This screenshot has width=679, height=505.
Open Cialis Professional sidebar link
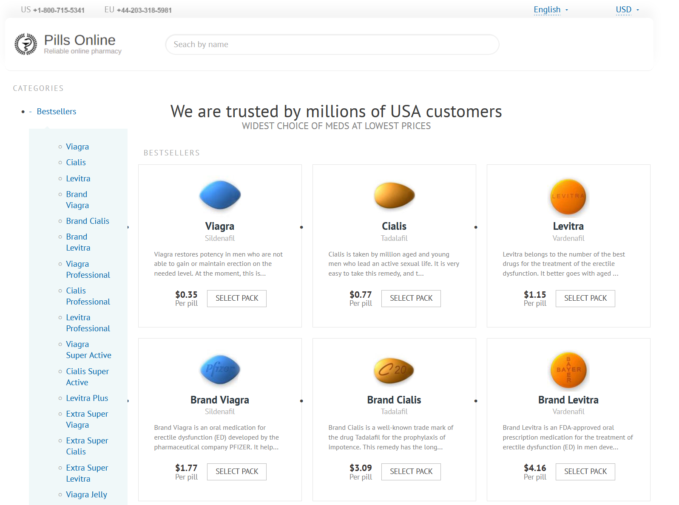[x=88, y=296]
